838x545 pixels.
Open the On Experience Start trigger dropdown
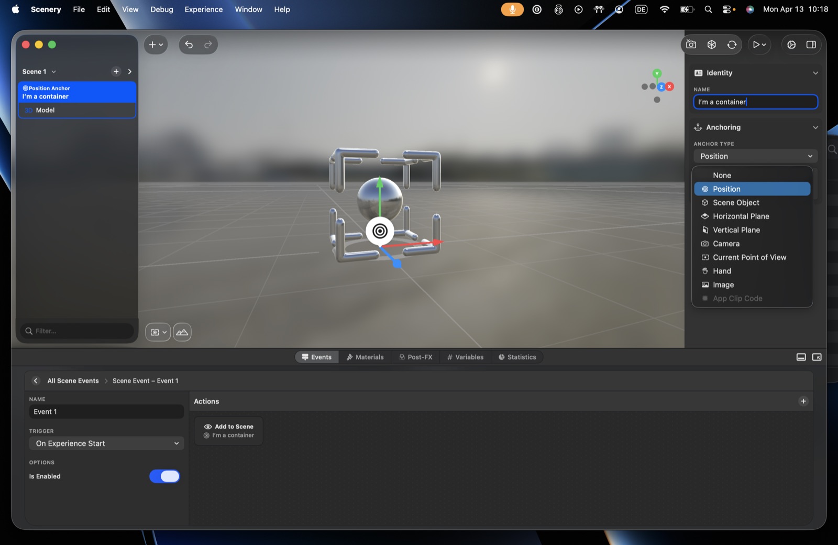click(106, 443)
